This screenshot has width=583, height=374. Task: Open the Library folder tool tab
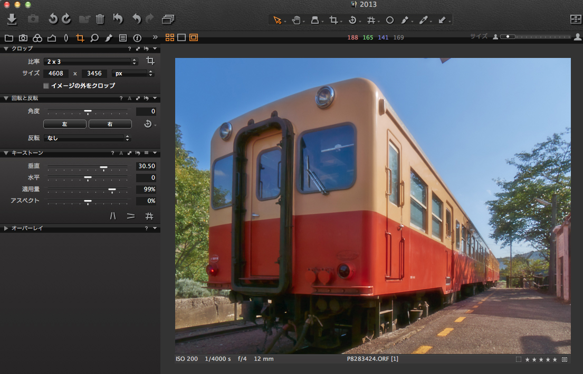[x=8, y=38]
